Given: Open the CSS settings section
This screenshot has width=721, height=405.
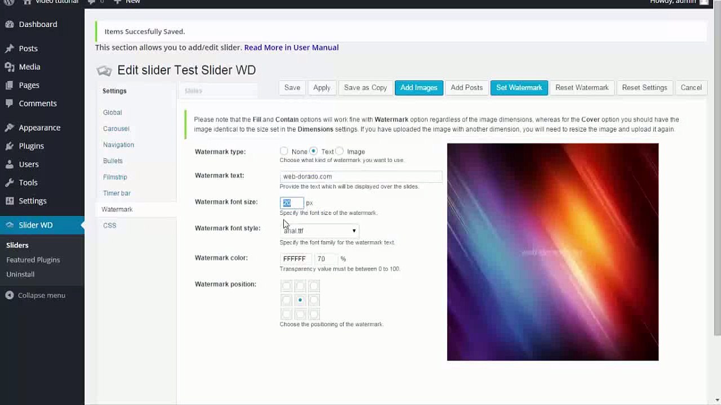Looking at the screenshot, I should (x=109, y=226).
